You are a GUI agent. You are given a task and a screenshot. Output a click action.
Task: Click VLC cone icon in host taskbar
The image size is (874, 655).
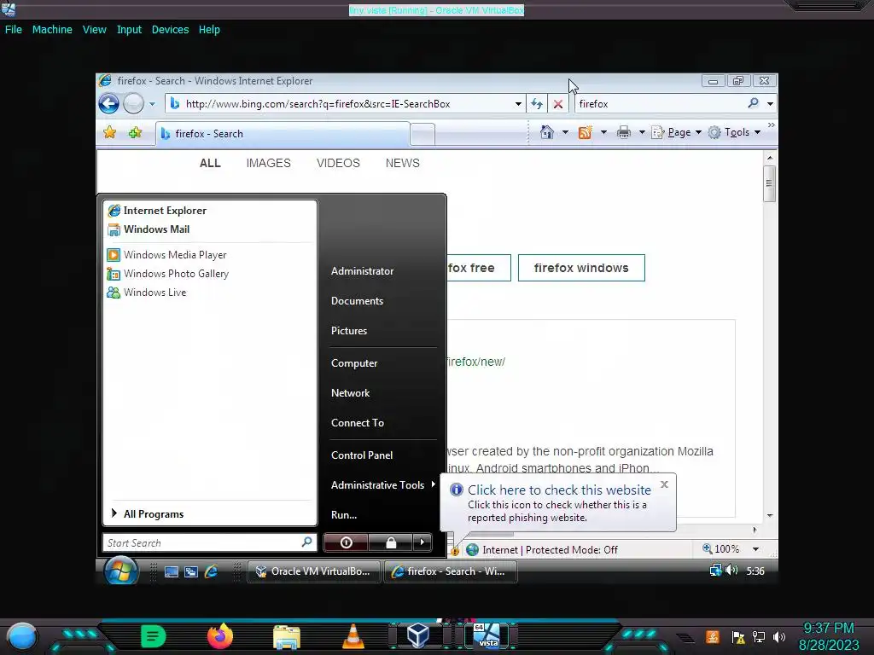tap(353, 636)
